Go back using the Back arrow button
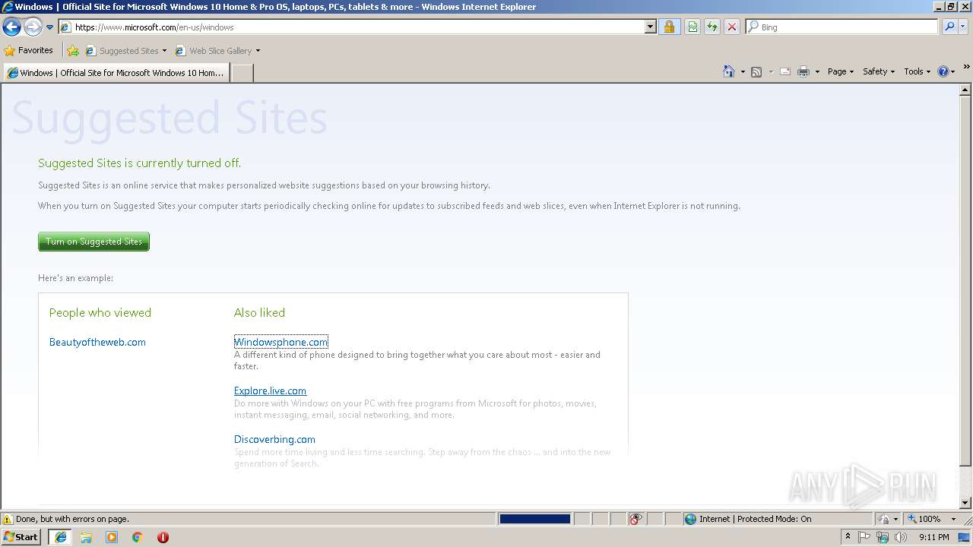The width and height of the screenshot is (973, 547). coord(11,27)
